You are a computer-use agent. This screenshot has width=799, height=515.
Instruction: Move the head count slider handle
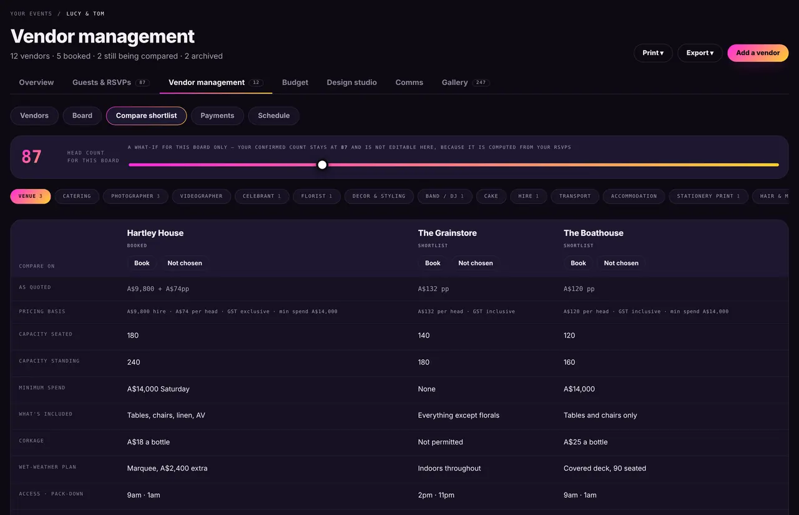(x=322, y=165)
